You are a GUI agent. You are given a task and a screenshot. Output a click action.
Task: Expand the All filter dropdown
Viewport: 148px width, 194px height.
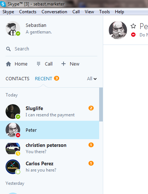92,79
